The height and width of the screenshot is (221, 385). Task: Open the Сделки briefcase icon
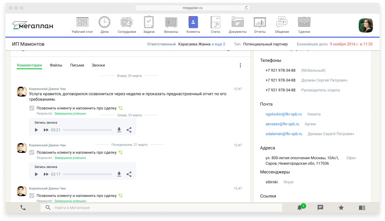(x=304, y=22)
